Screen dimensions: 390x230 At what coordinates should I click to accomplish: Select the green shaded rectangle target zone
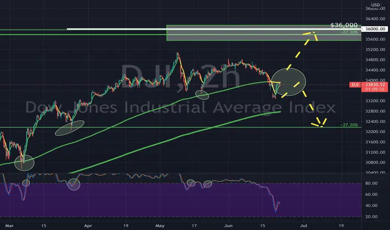tap(264, 33)
